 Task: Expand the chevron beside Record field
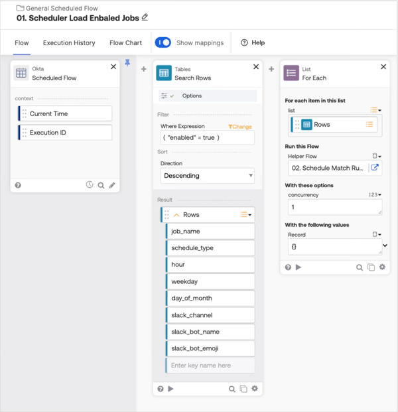[385, 245]
